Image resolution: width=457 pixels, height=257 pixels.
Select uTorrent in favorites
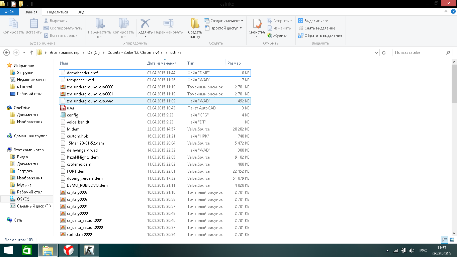pyautogui.click(x=25, y=87)
